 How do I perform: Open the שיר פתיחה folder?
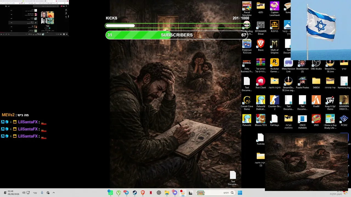click(330, 83)
